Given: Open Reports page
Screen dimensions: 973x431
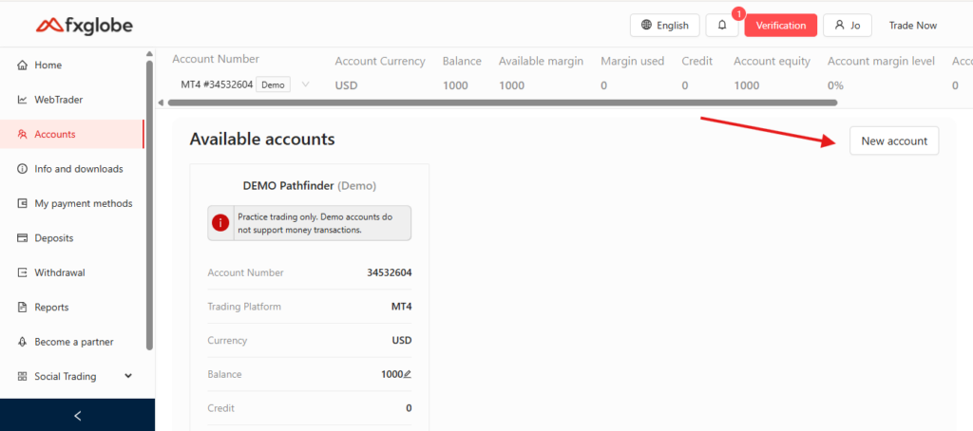Looking at the screenshot, I should click(x=71, y=307).
